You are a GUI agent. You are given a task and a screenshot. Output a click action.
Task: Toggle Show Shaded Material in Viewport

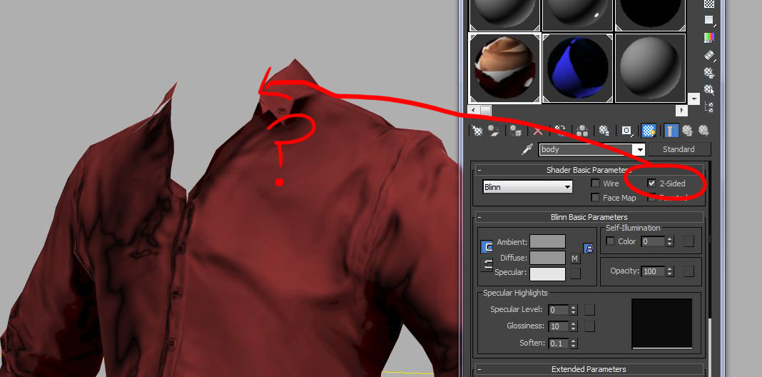coord(649,131)
